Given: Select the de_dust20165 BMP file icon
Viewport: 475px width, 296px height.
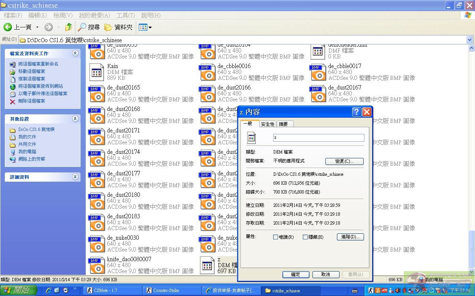Looking at the screenshot, I should click(x=97, y=94).
